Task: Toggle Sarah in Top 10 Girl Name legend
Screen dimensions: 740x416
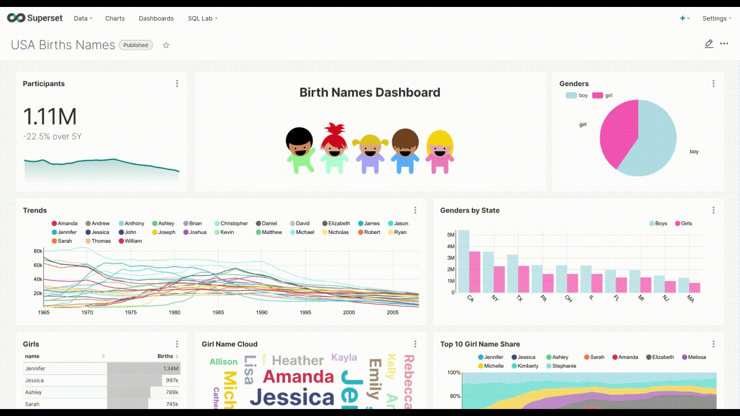Action: (x=594, y=357)
